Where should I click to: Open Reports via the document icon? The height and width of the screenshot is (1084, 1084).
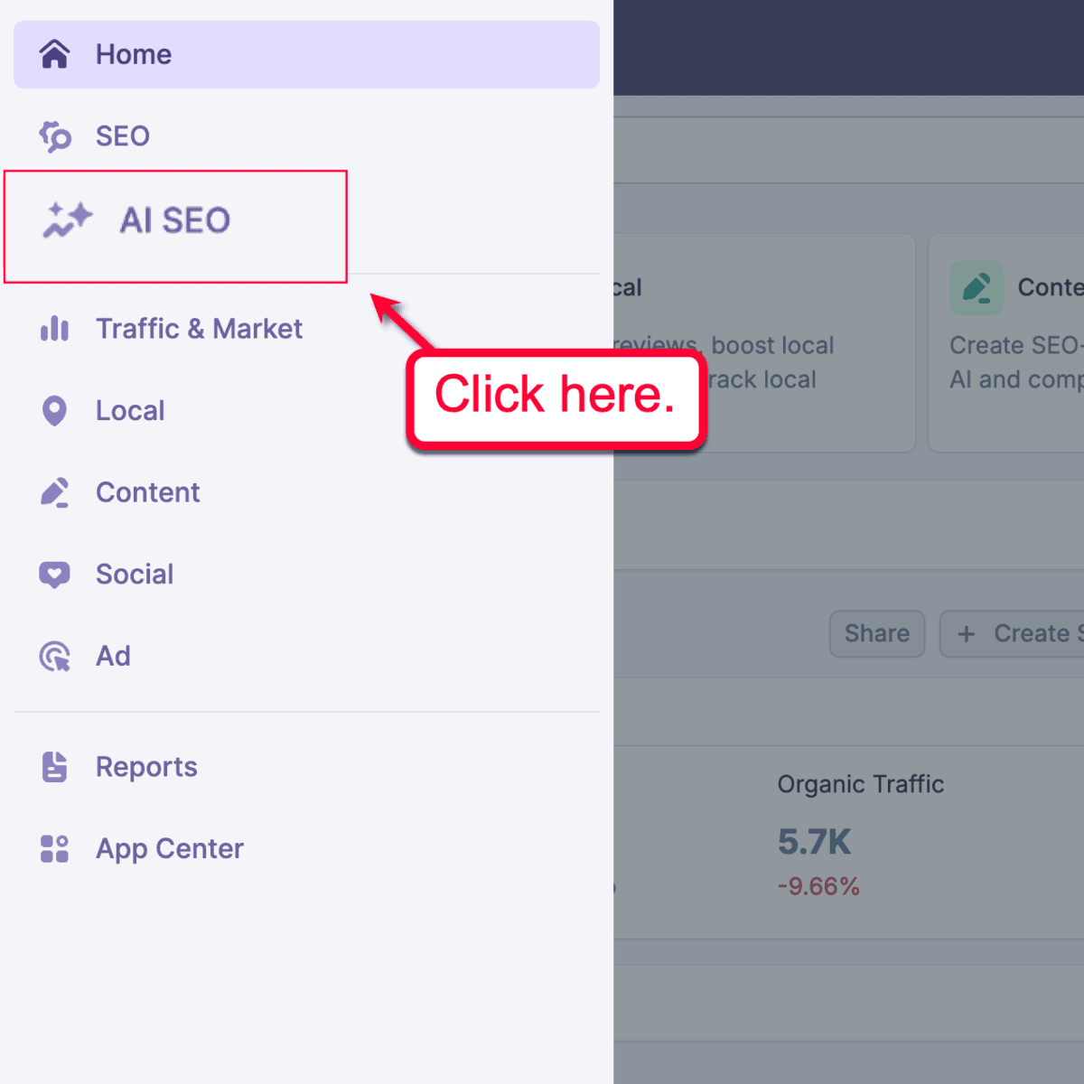click(x=54, y=766)
